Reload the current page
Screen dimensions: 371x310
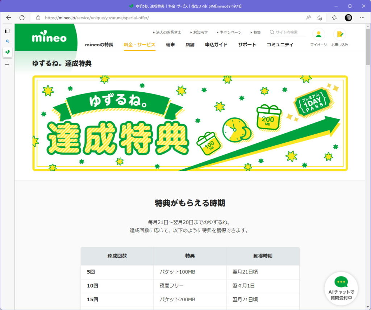pyautogui.click(x=22, y=18)
